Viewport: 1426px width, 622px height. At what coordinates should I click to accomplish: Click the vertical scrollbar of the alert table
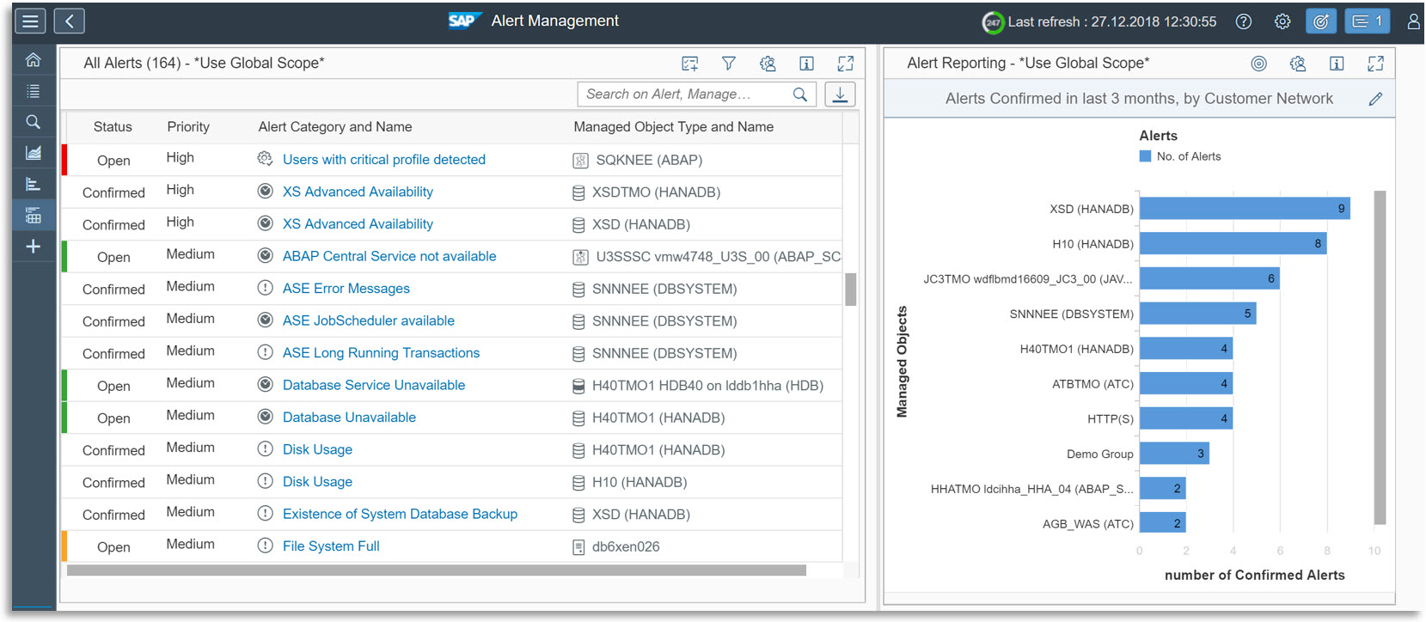(x=850, y=290)
